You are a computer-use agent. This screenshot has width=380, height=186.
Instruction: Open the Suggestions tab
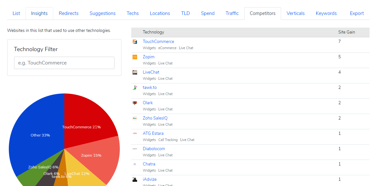tap(103, 13)
